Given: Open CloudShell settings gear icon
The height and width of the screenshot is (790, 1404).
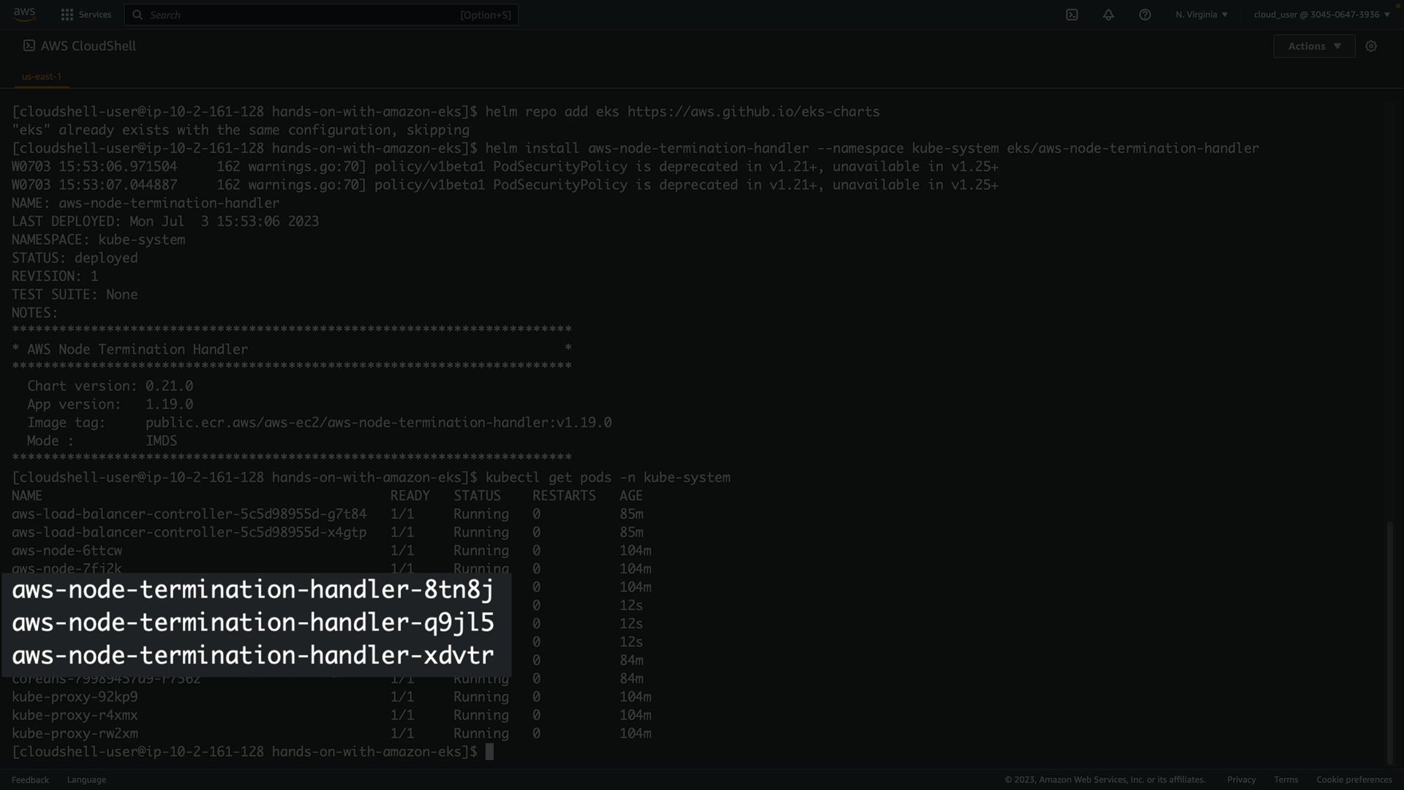Looking at the screenshot, I should (1371, 46).
